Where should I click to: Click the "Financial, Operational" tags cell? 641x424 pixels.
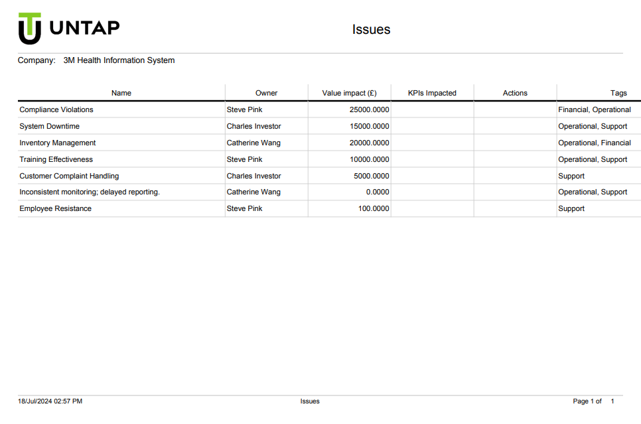595,109
